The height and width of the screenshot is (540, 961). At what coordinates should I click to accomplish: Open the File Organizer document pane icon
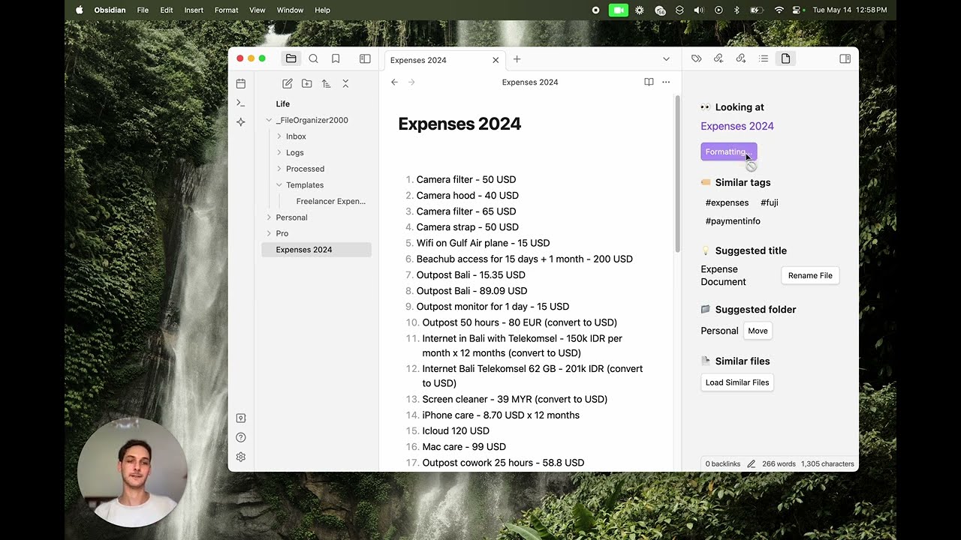point(785,58)
